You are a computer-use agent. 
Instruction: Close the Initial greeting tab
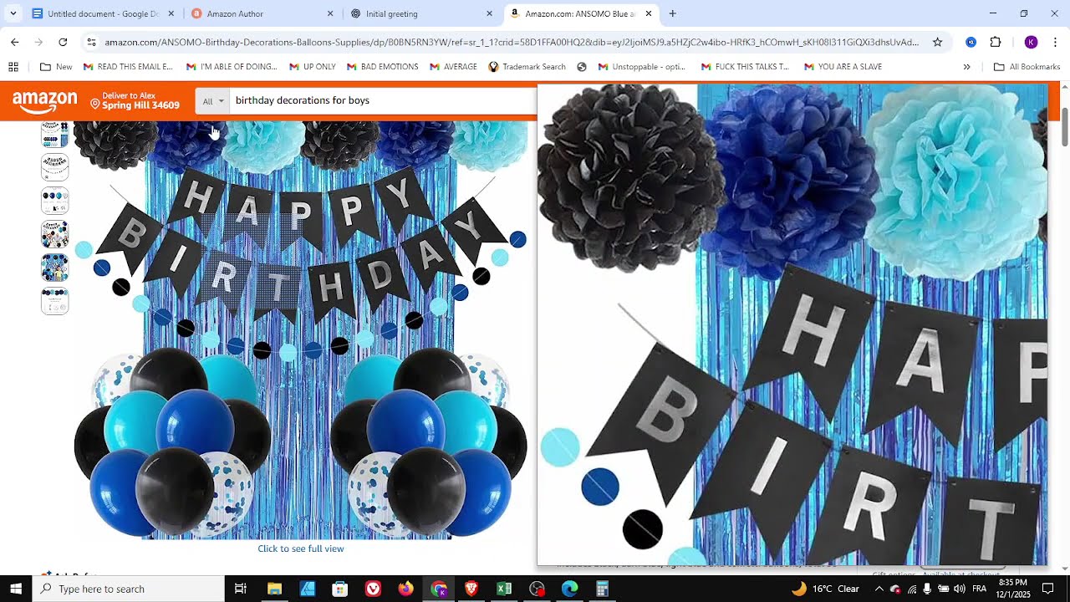click(489, 13)
